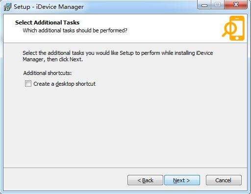This screenshot has height=194, width=251.
Task: Click the separator line above the buttons
Action: [125, 168]
